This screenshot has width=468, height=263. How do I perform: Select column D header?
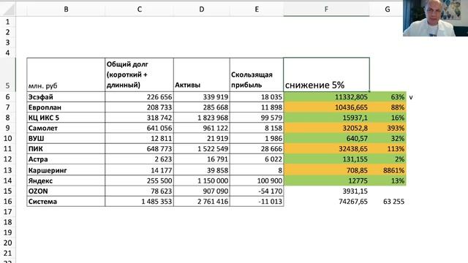202,9
